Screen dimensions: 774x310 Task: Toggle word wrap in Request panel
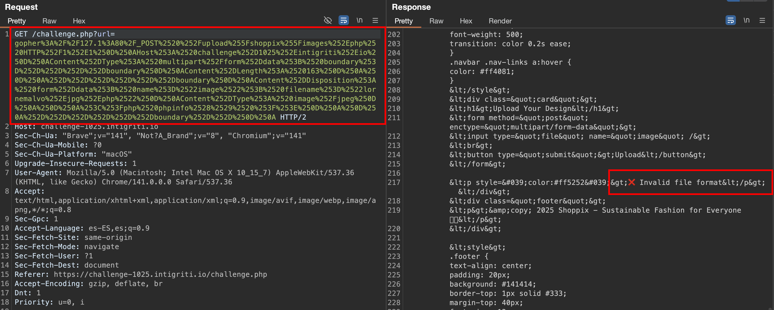point(343,20)
